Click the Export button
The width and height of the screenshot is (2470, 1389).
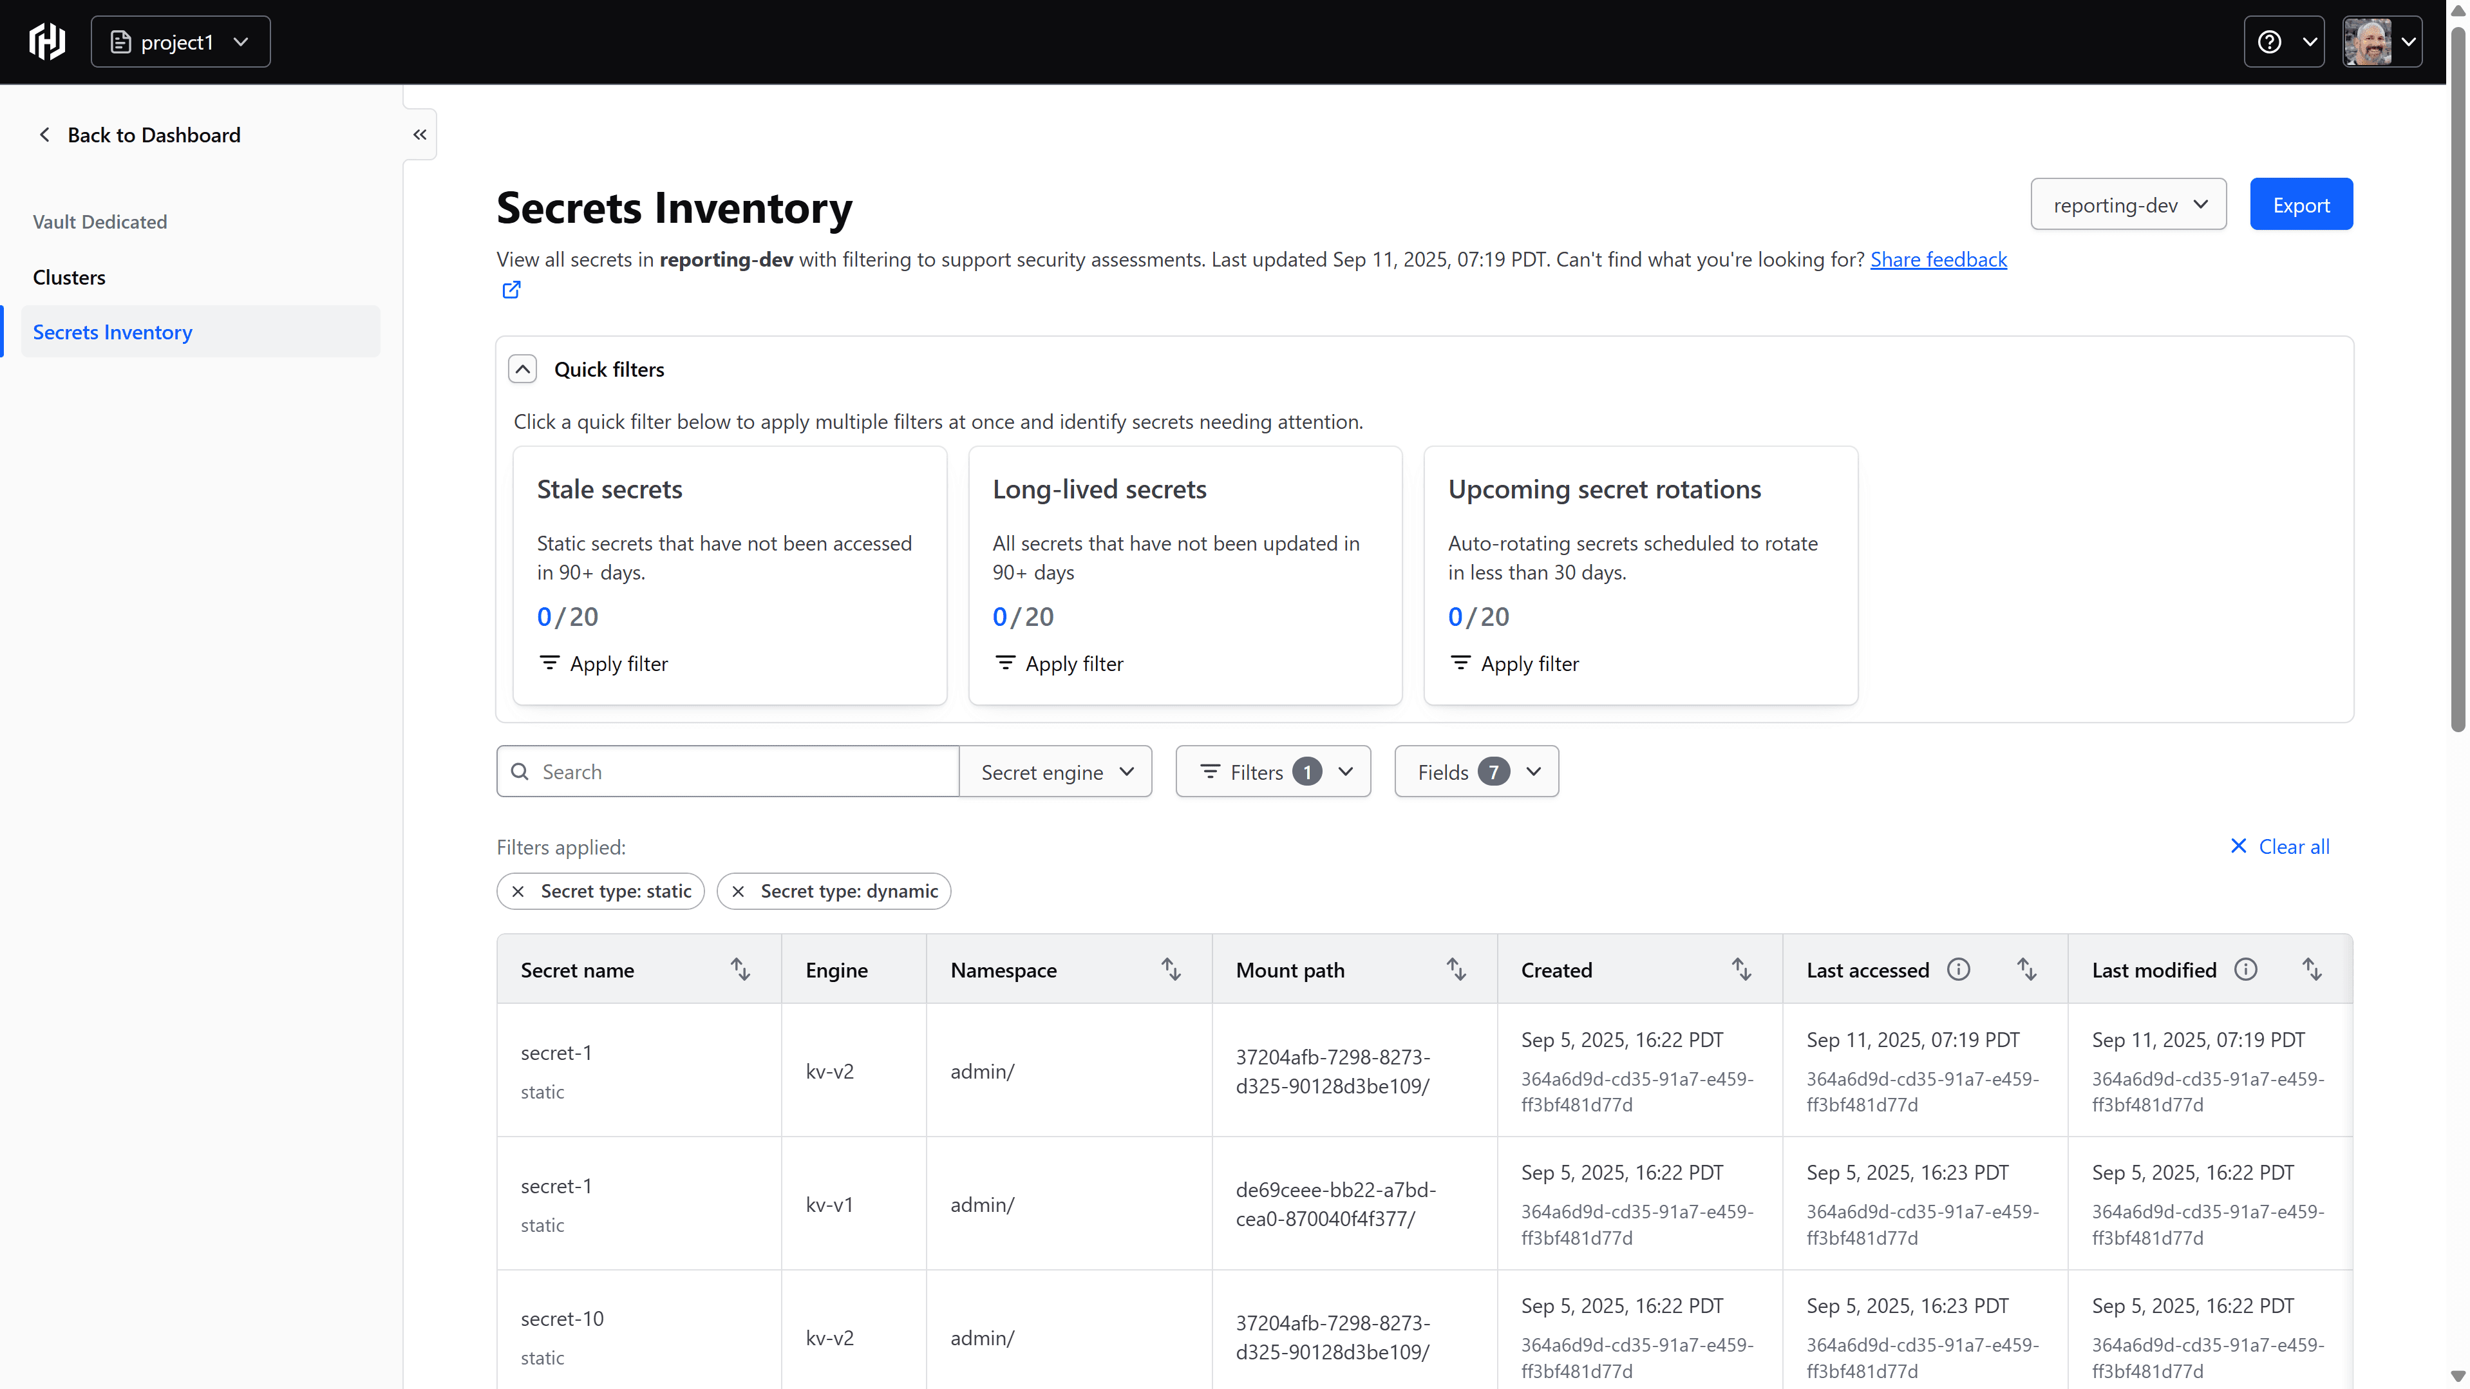click(x=2301, y=203)
